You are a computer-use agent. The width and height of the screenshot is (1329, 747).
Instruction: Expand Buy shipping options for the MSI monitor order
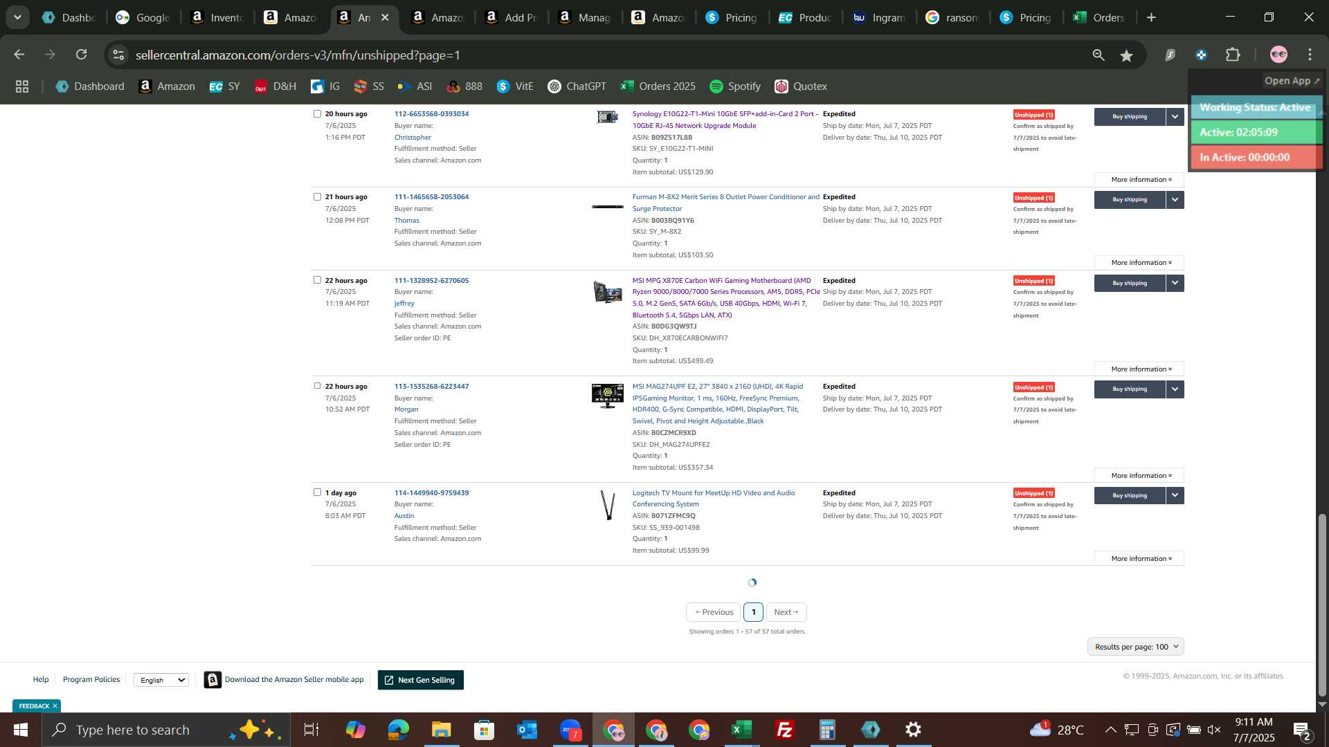1175,389
